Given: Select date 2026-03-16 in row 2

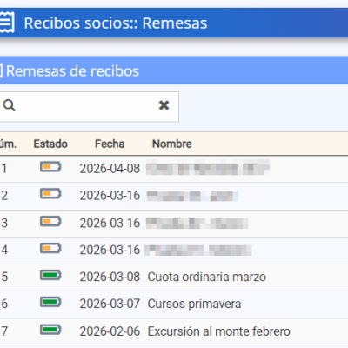Looking at the screenshot, I should [x=110, y=196].
